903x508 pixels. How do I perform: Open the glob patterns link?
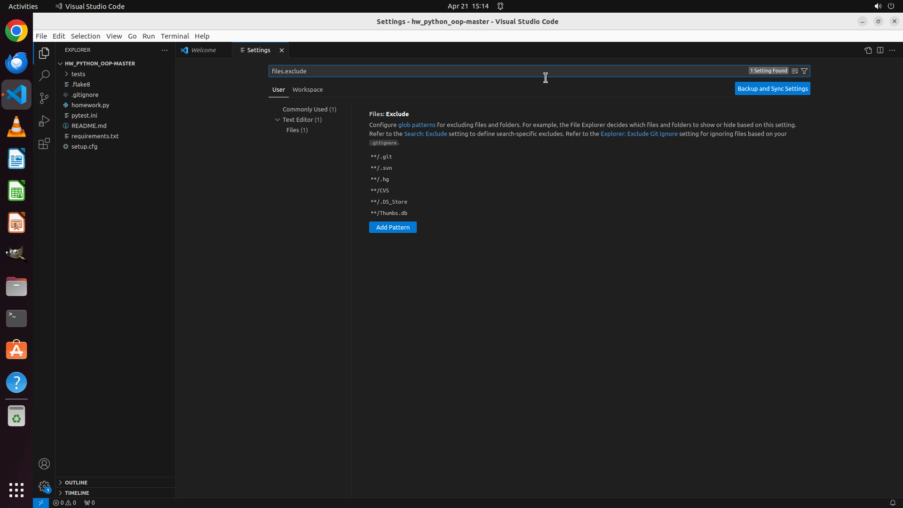point(417,125)
